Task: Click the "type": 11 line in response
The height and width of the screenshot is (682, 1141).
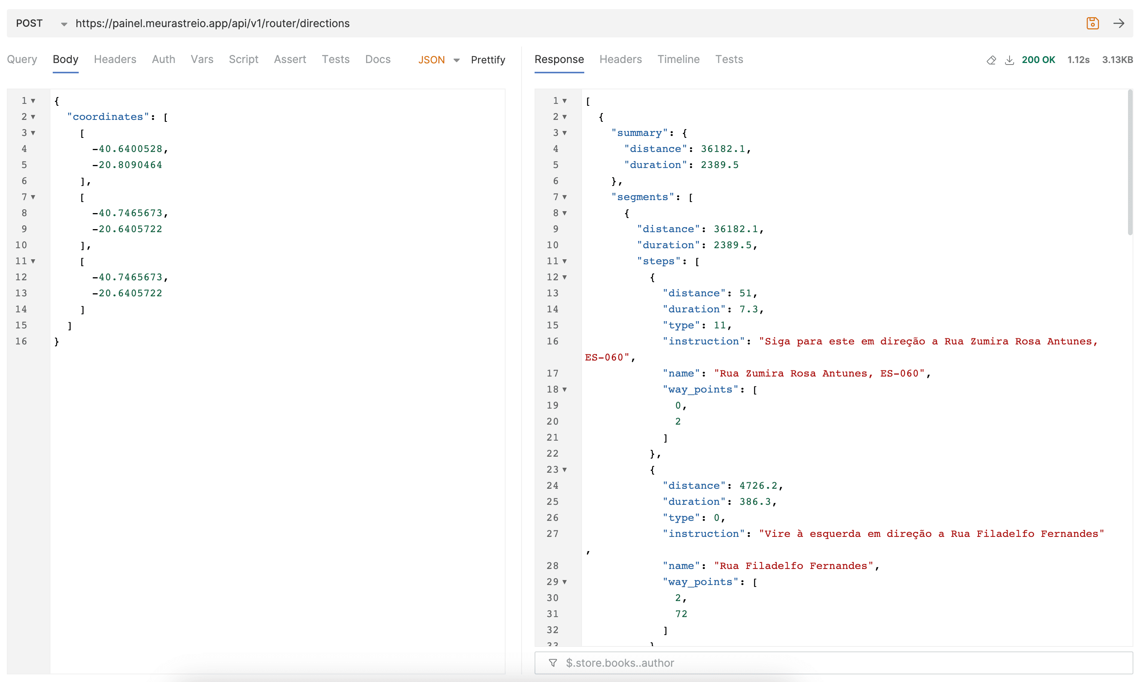Action: point(697,325)
